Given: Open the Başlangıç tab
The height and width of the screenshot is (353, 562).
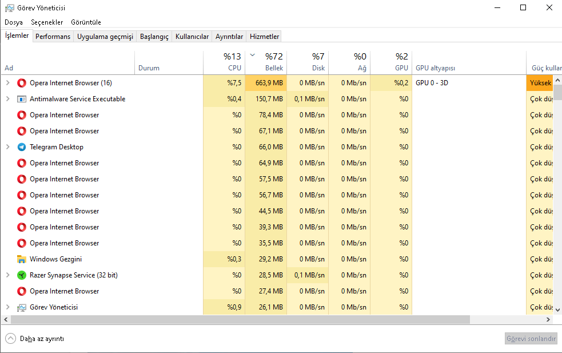Looking at the screenshot, I should (154, 37).
